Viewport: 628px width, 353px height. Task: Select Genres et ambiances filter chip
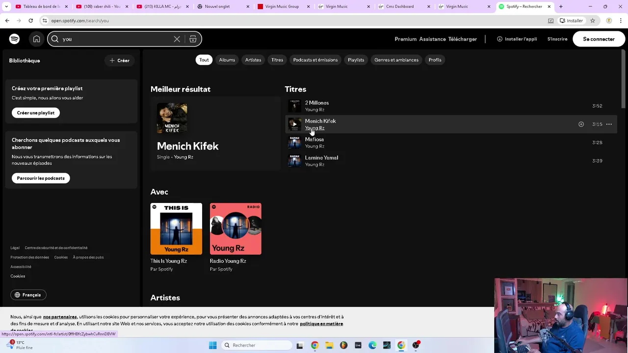396,60
